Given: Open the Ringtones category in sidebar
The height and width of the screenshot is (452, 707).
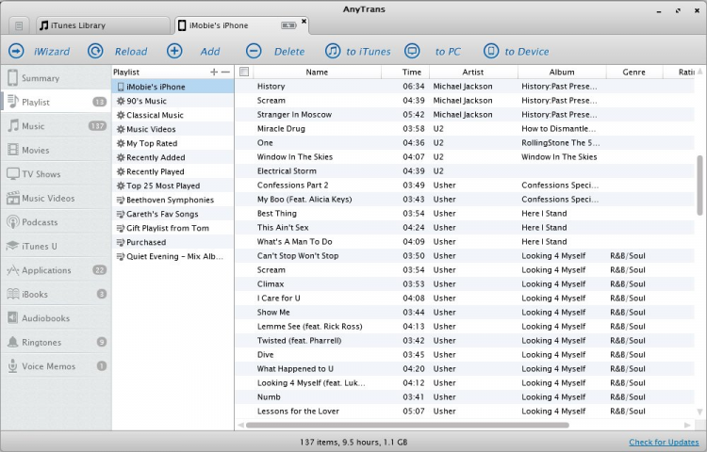Looking at the screenshot, I should pyautogui.click(x=41, y=342).
